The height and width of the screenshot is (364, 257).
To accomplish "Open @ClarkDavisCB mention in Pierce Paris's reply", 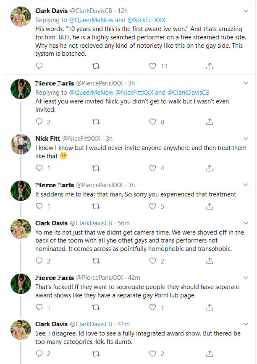I will pyautogui.click(x=188, y=93).
